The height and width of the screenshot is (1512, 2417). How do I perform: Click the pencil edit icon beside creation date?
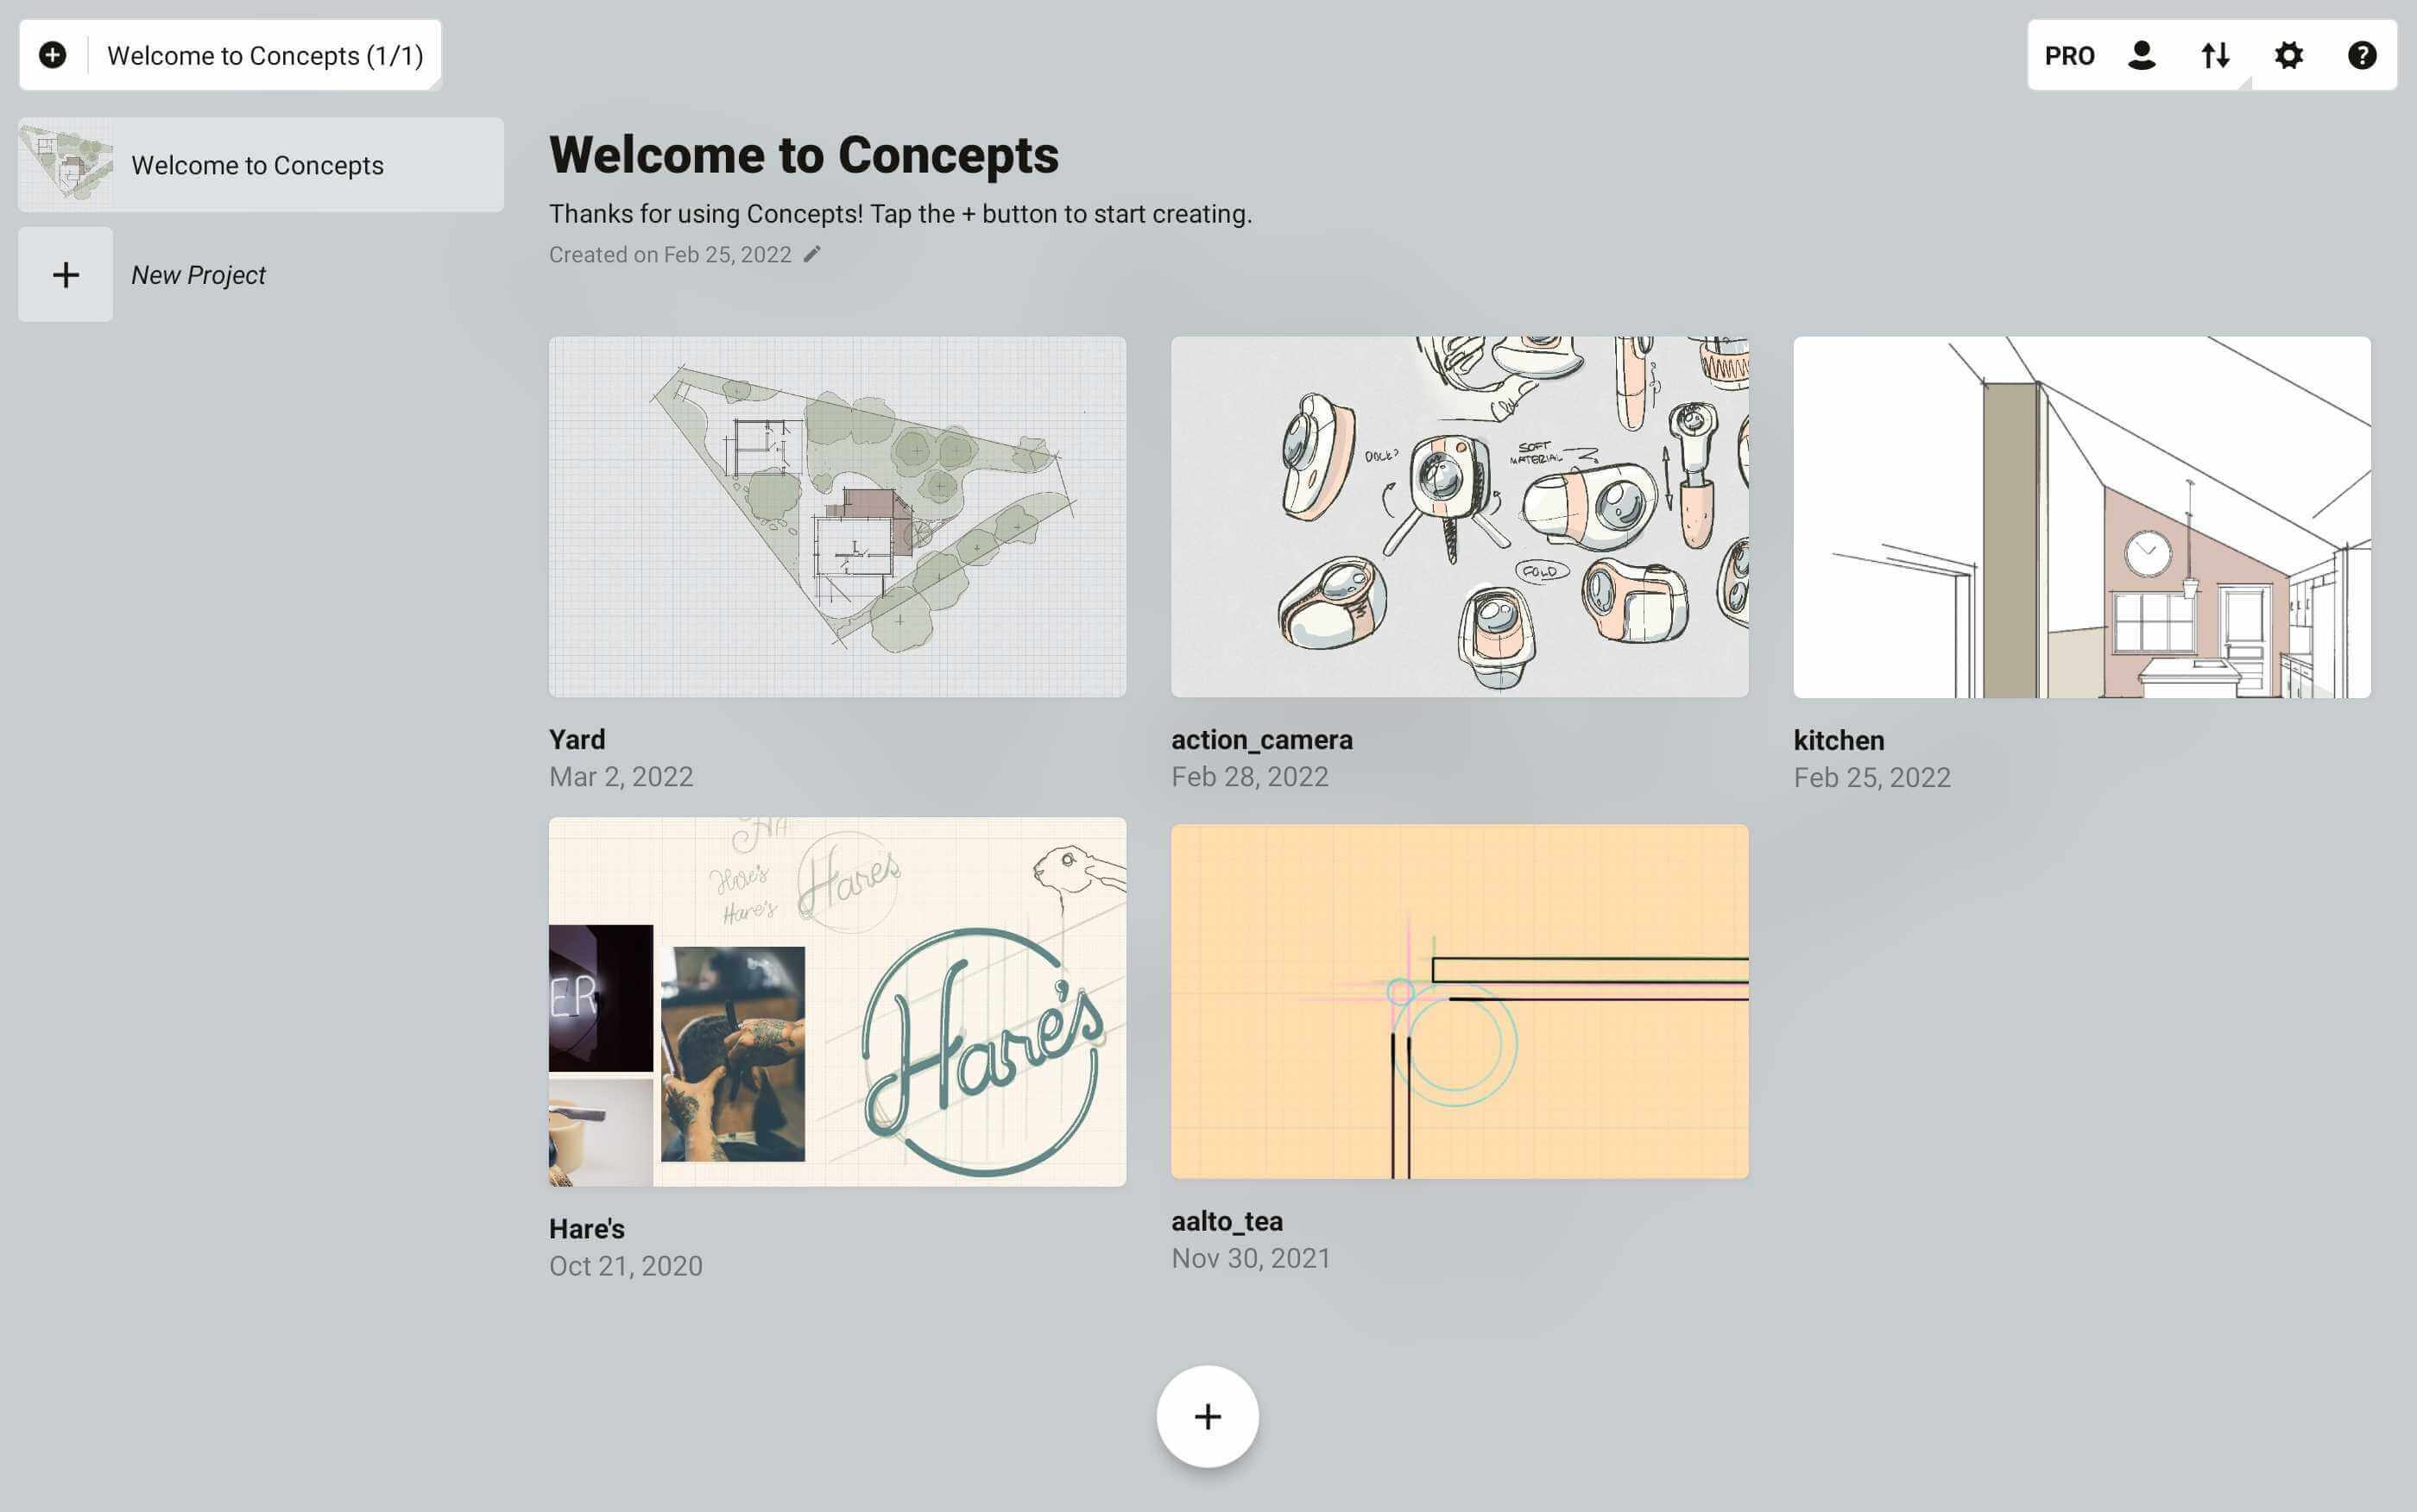coord(812,254)
